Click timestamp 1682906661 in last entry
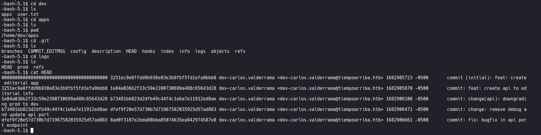541x135 pixels. [399, 120]
